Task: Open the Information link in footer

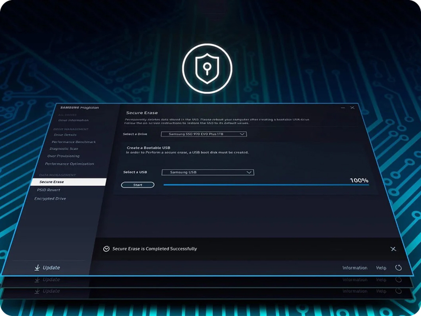Action: coord(355,268)
